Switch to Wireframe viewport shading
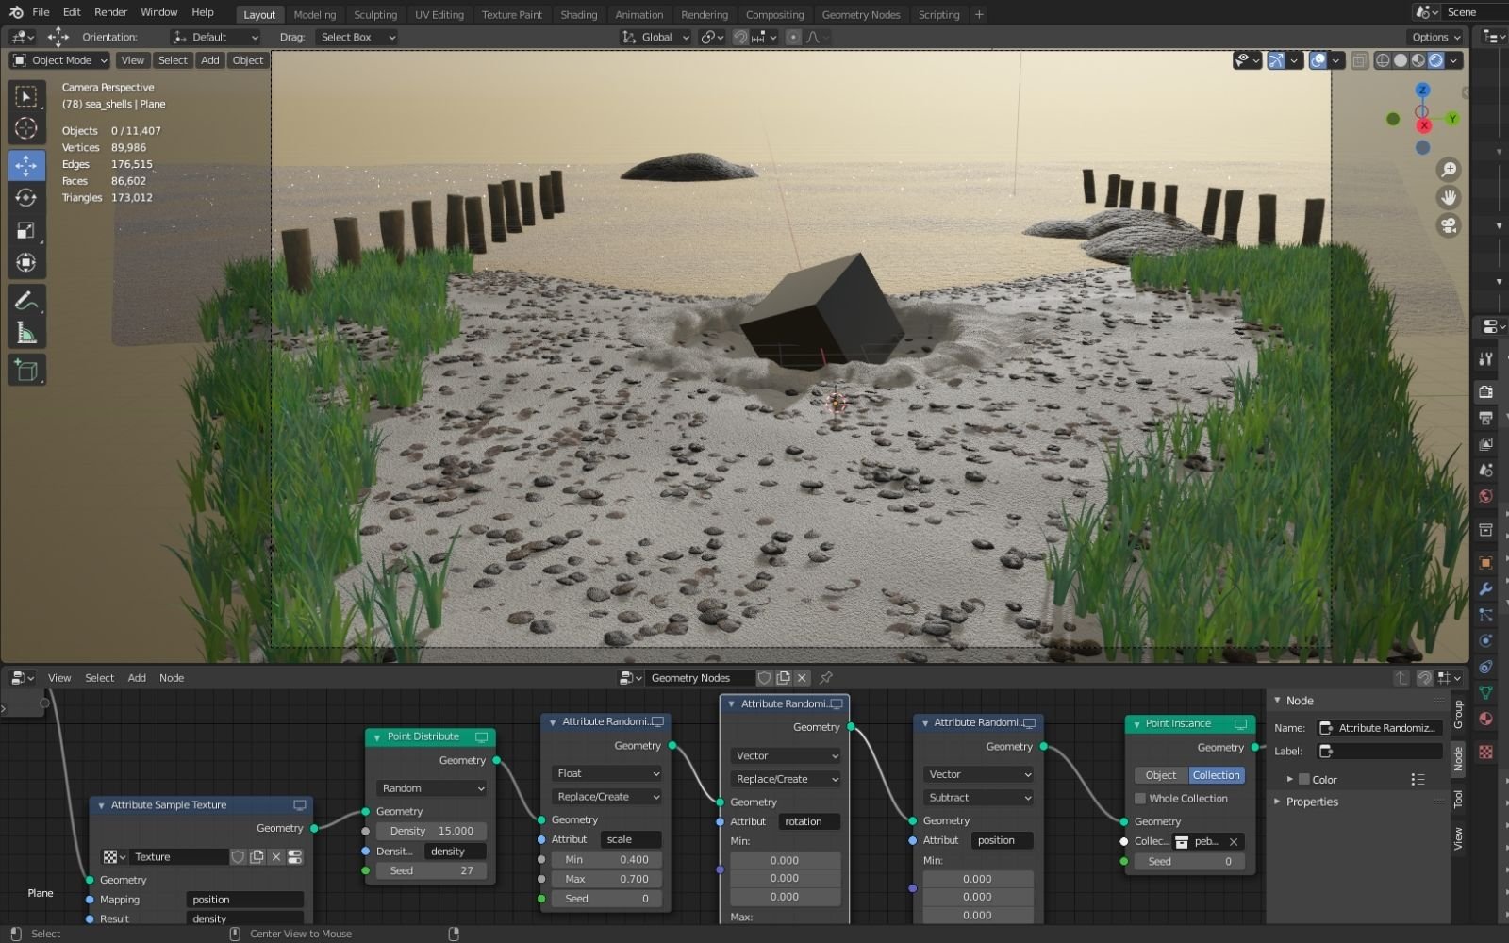Viewport: 1509px width, 943px height. 1382,59
